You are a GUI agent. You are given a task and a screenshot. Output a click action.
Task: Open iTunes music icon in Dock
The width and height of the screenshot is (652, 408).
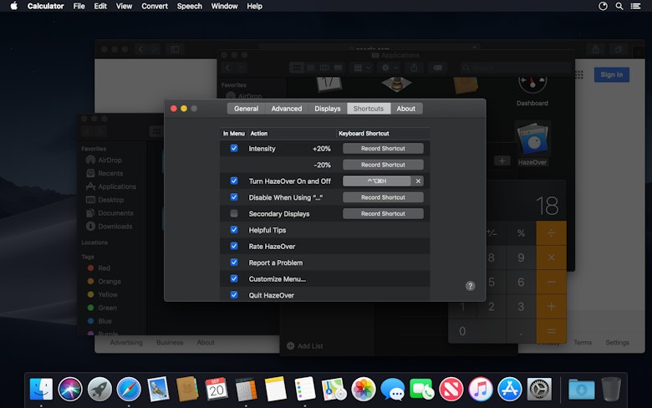coord(481,389)
